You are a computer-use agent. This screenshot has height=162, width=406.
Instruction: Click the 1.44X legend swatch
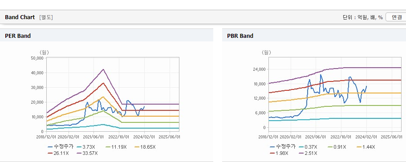(359, 147)
